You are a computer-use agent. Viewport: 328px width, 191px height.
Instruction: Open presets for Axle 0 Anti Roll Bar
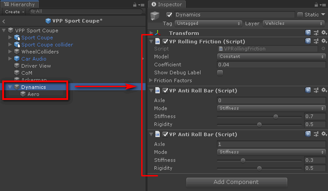316,90
